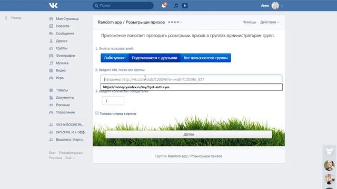Open the Блог footer link
The height and width of the screenshot is (189, 337).
[52, 153]
